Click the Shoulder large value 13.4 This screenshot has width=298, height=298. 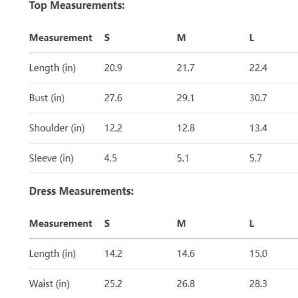click(258, 129)
